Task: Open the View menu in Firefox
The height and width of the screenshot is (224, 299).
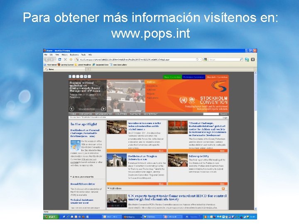Action: 57,55
